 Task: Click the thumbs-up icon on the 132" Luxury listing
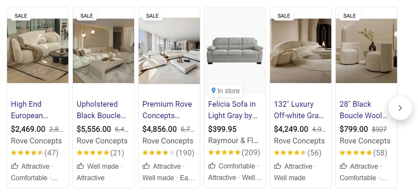click(x=277, y=166)
